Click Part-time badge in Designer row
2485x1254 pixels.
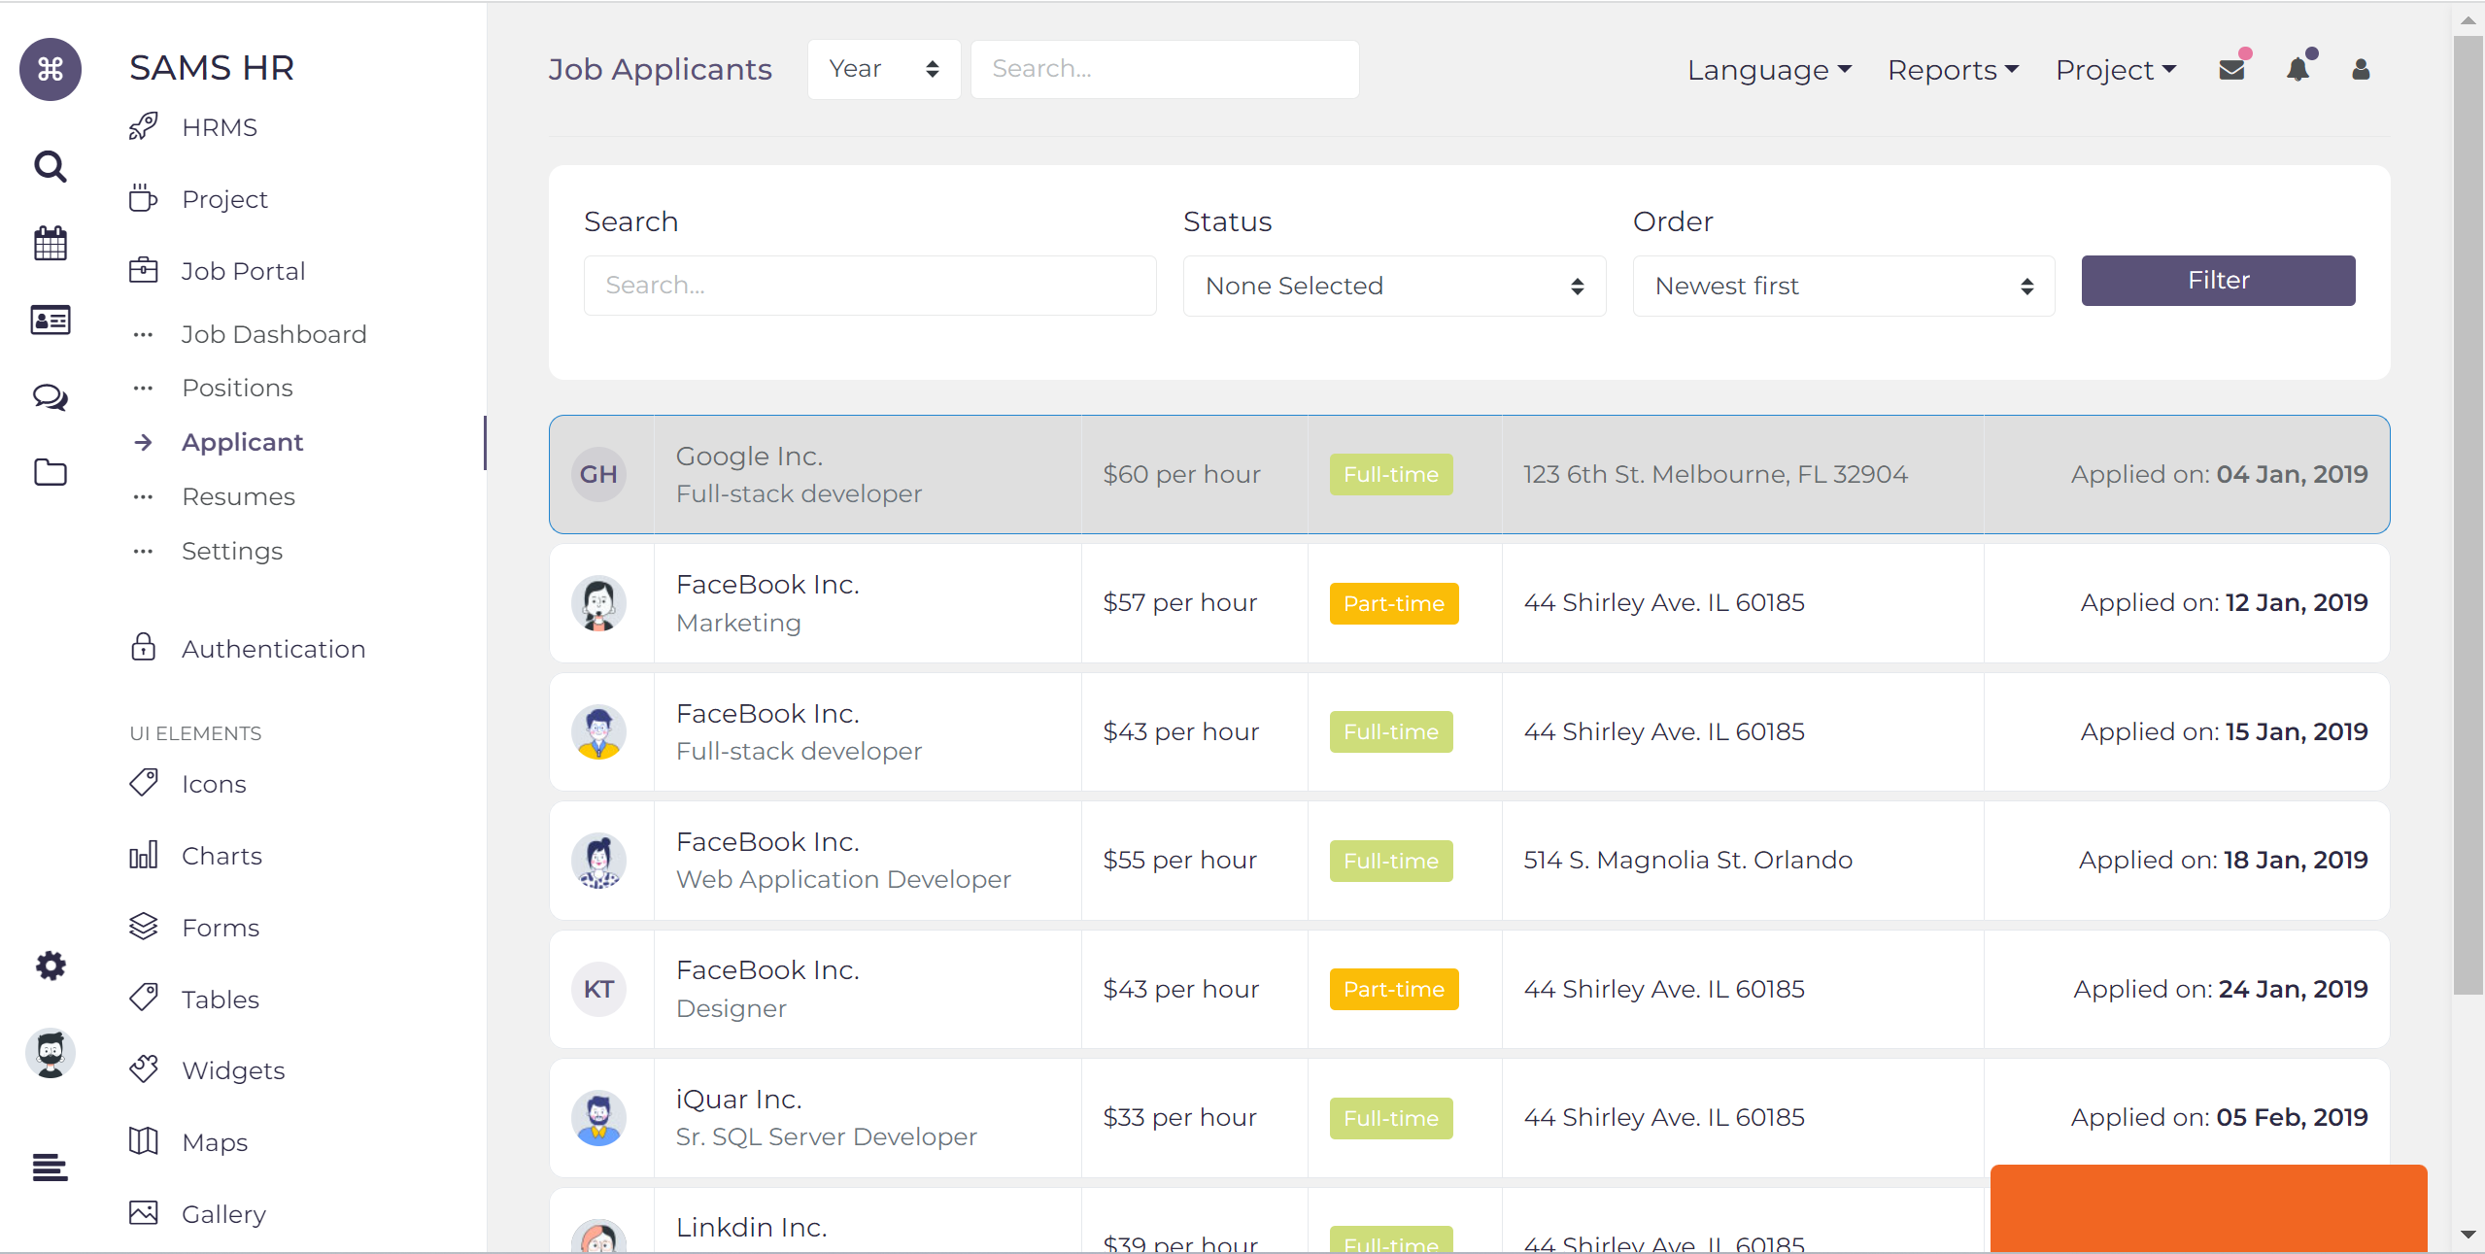pyautogui.click(x=1394, y=989)
